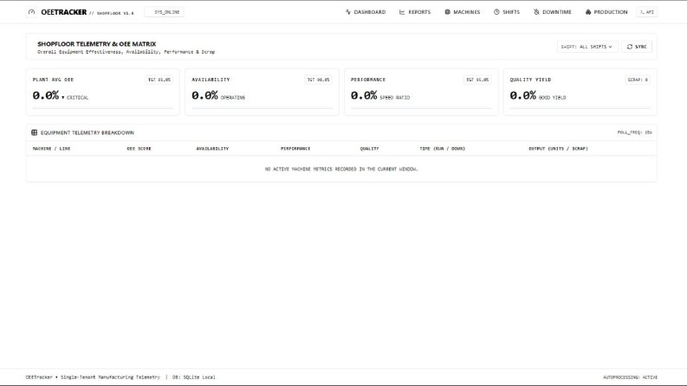The height and width of the screenshot is (386, 687).
Task: Click the Availability column header in the table
Action: point(212,149)
